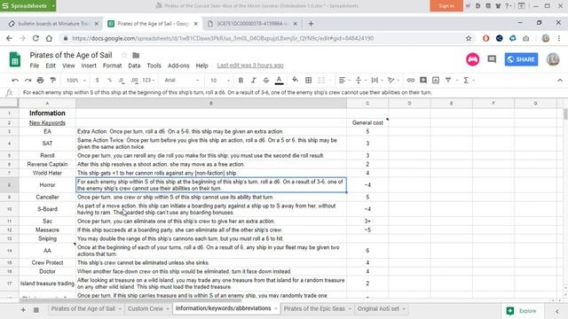Format as percent
This screenshot has width=568, height=319.
[109, 81]
